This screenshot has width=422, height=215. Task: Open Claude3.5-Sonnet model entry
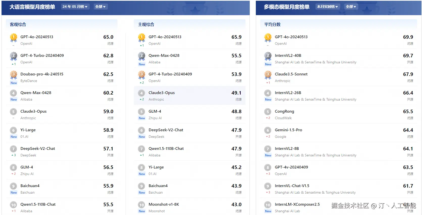[x=291, y=74]
